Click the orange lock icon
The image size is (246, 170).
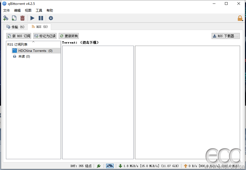pos(240,18)
